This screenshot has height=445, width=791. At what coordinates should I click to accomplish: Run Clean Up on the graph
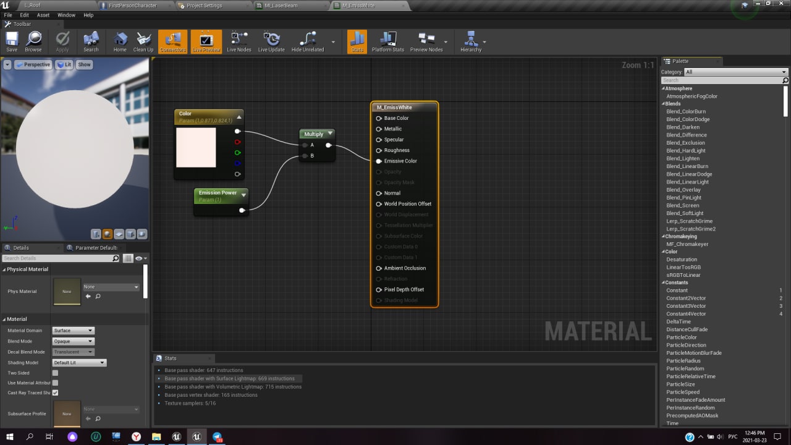pos(143,41)
